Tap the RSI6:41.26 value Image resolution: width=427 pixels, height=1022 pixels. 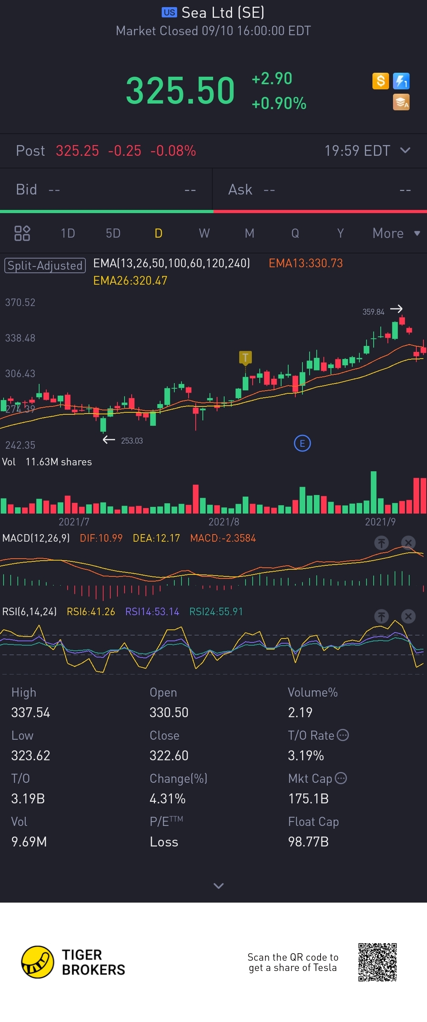pos(91,611)
